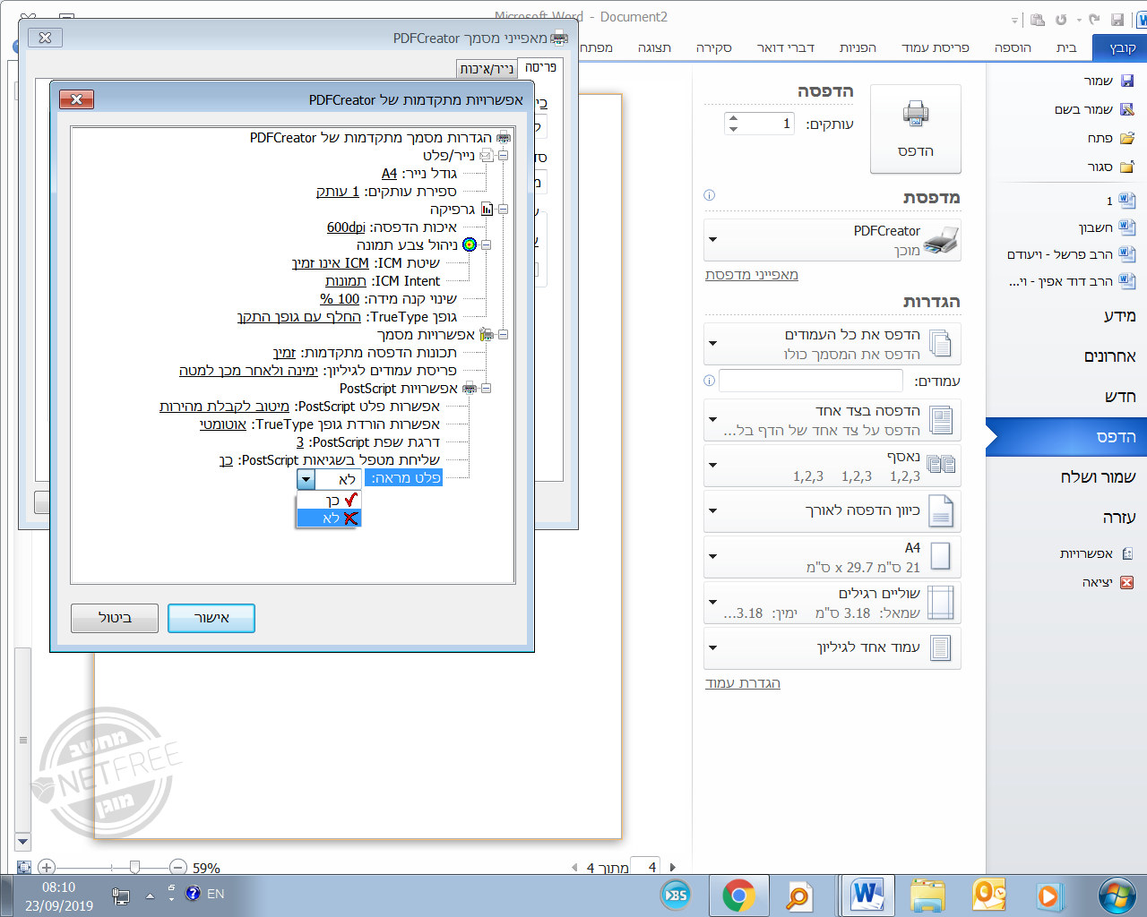Open the A4 paper size dropdown in print settings

coord(713,556)
